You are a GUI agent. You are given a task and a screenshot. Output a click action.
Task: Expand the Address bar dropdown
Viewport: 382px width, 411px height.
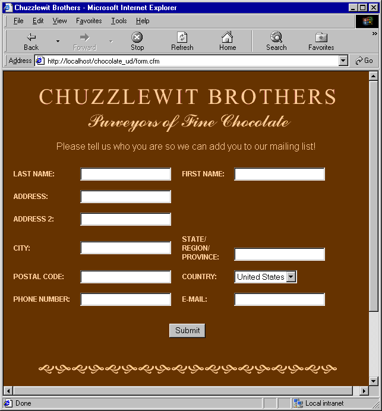tap(343, 61)
